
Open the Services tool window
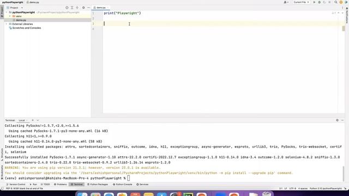point(142,185)
